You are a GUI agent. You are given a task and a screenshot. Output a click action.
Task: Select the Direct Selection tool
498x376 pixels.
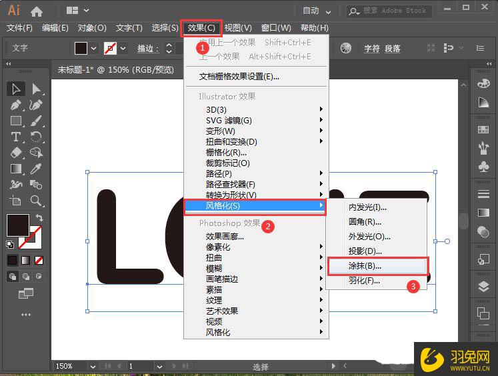tap(37, 89)
